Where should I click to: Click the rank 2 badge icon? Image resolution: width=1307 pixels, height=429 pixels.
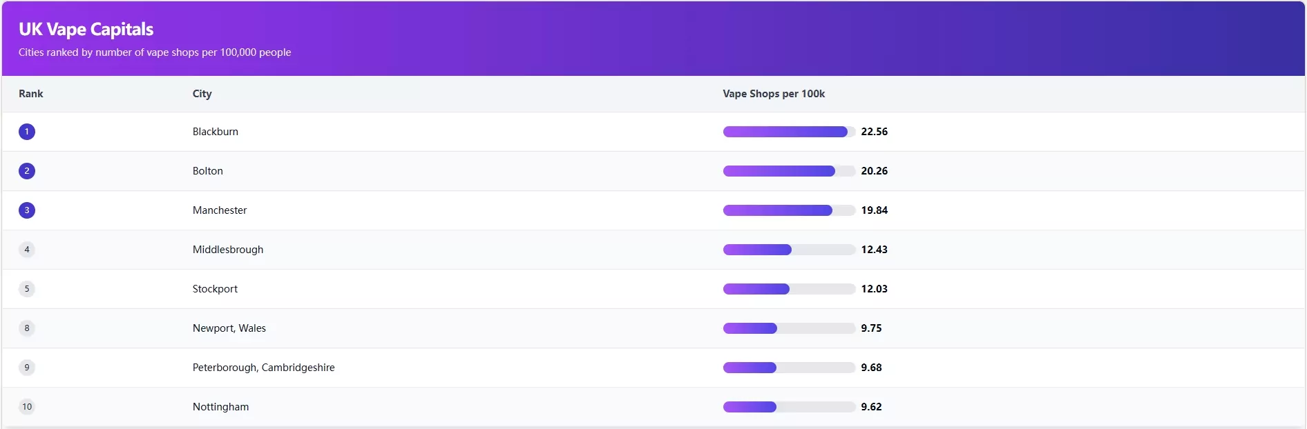27,171
